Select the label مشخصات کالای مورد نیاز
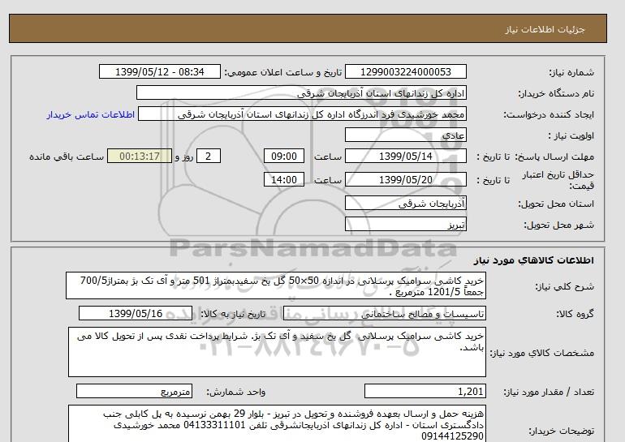625x442 pixels. tap(541, 353)
